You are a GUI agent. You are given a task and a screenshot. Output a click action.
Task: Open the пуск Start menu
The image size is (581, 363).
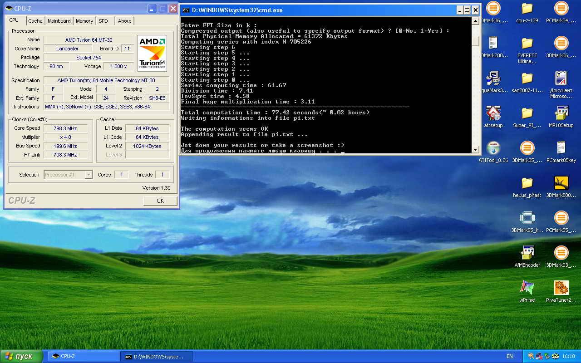click(x=22, y=356)
